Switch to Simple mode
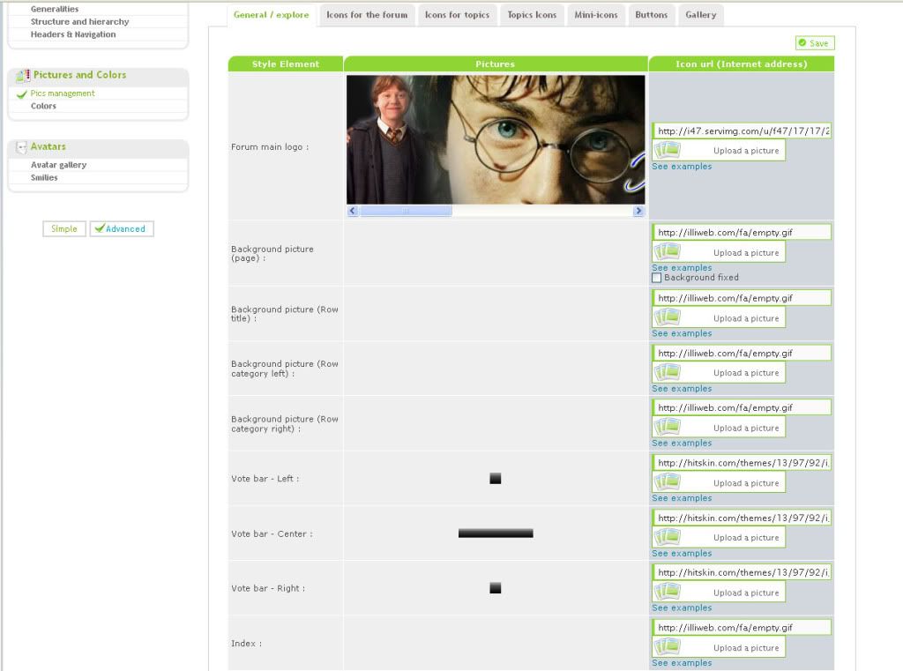903x671 pixels. 63,228
